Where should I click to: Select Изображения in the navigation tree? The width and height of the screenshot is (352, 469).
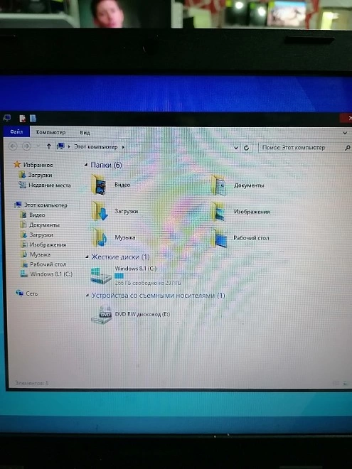43,244
